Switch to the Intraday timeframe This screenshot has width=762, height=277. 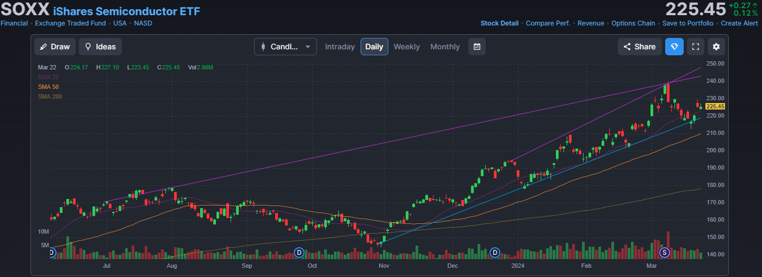pyautogui.click(x=340, y=47)
